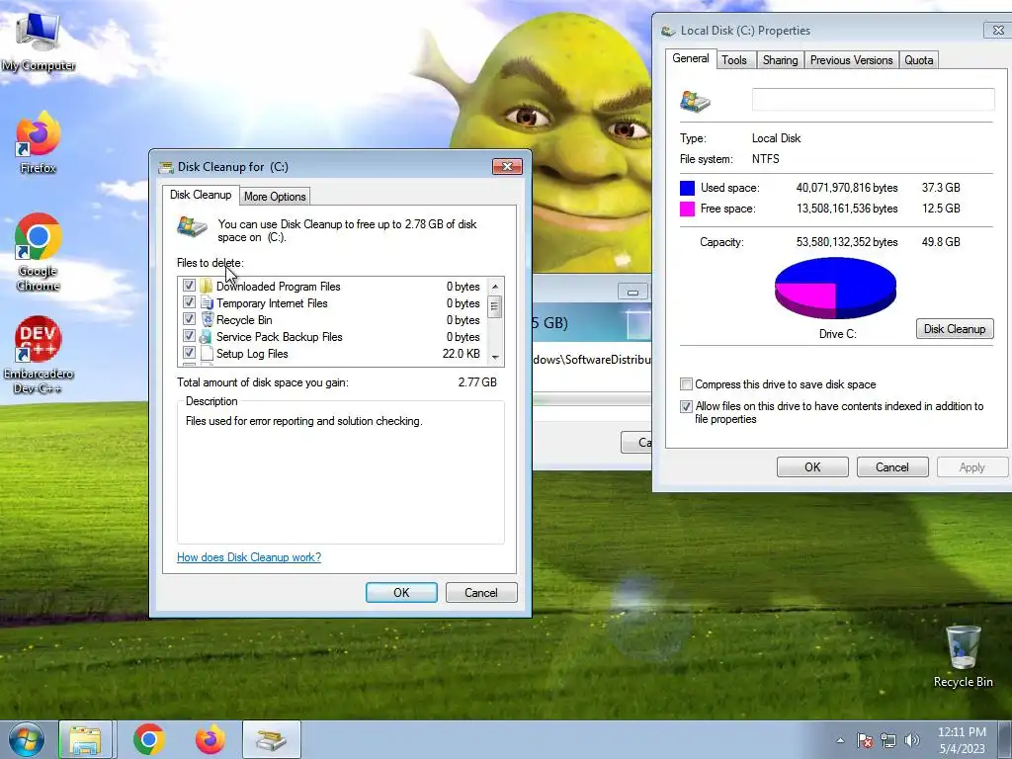Click the drive label input field
Viewport: 1012px width, 759px height.
874,100
